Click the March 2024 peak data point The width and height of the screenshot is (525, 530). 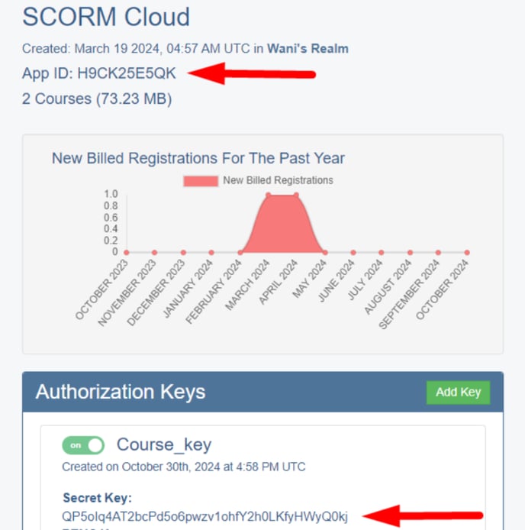coord(269,195)
